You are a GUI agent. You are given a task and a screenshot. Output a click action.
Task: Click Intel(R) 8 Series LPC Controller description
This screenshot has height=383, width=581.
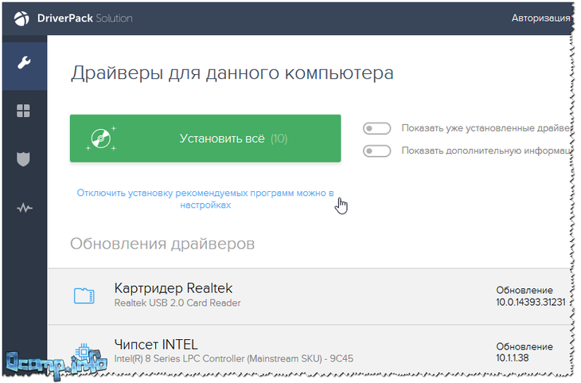pyautogui.click(x=233, y=358)
